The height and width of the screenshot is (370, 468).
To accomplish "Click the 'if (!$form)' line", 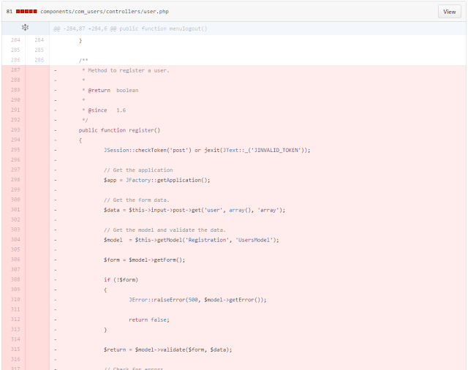I will (121, 280).
